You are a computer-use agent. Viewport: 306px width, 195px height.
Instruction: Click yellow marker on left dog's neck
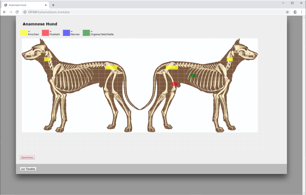tap(47, 59)
